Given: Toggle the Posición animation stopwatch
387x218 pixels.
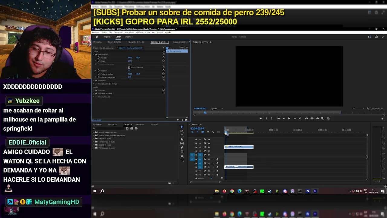Looking at the screenshot, I should [x=99, y=58].
